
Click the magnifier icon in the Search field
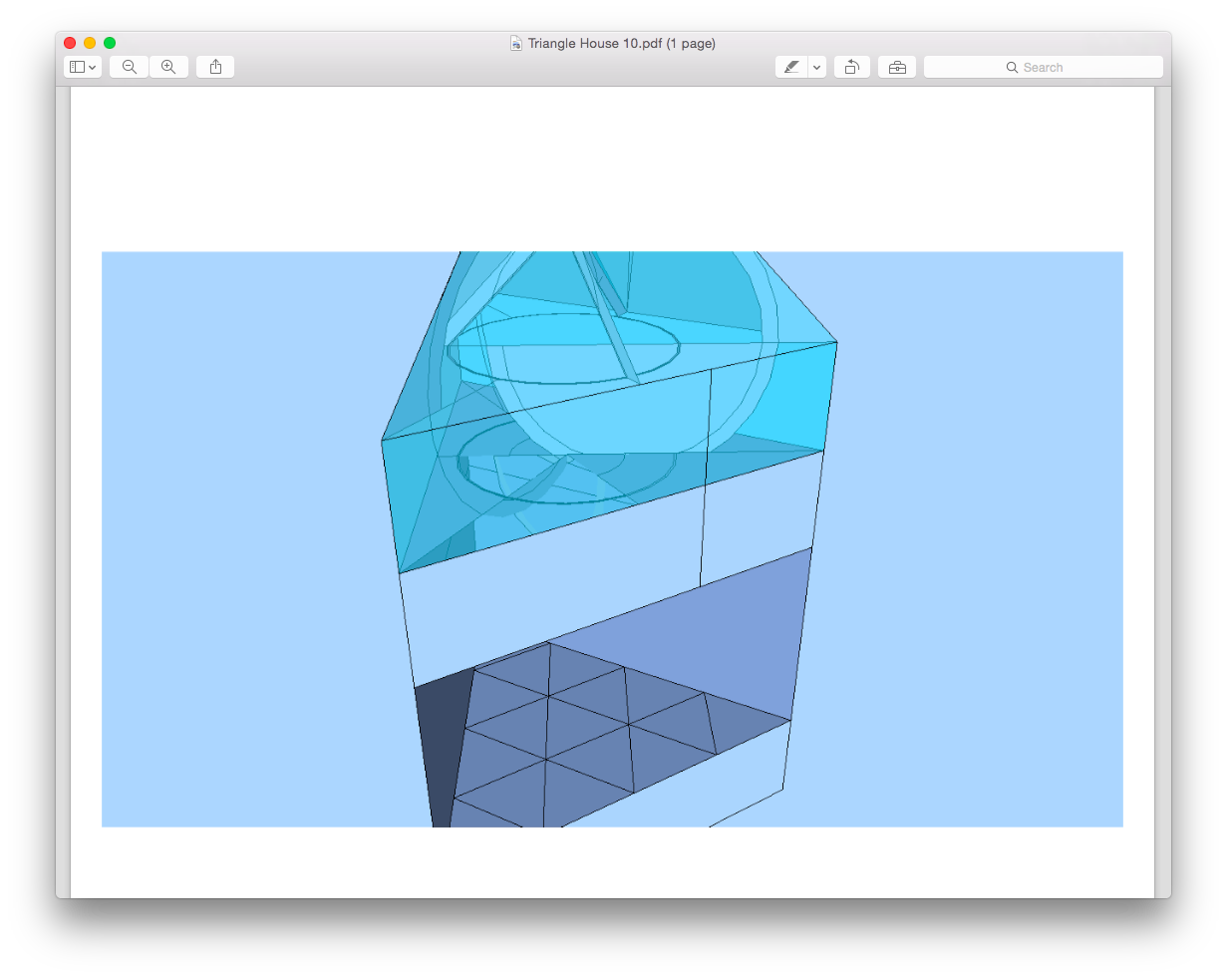pos(1012,68)
